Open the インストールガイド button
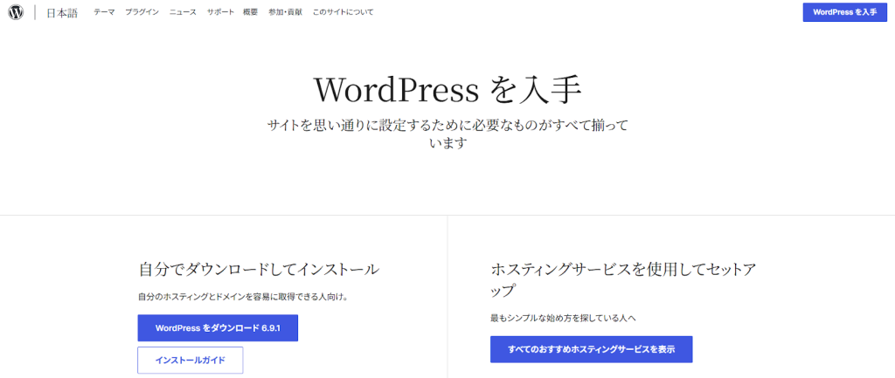The height and width of the screenshot is (378, 895). coord(190,360)
